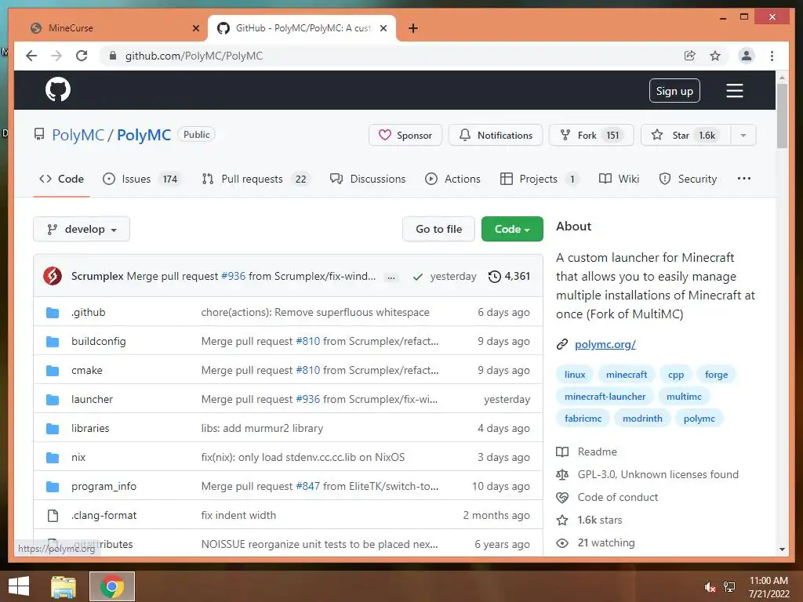Open the polymc.org/ link
Image resolution: width=803 pixels, height=602 pixels.
(x=605, y=345)
